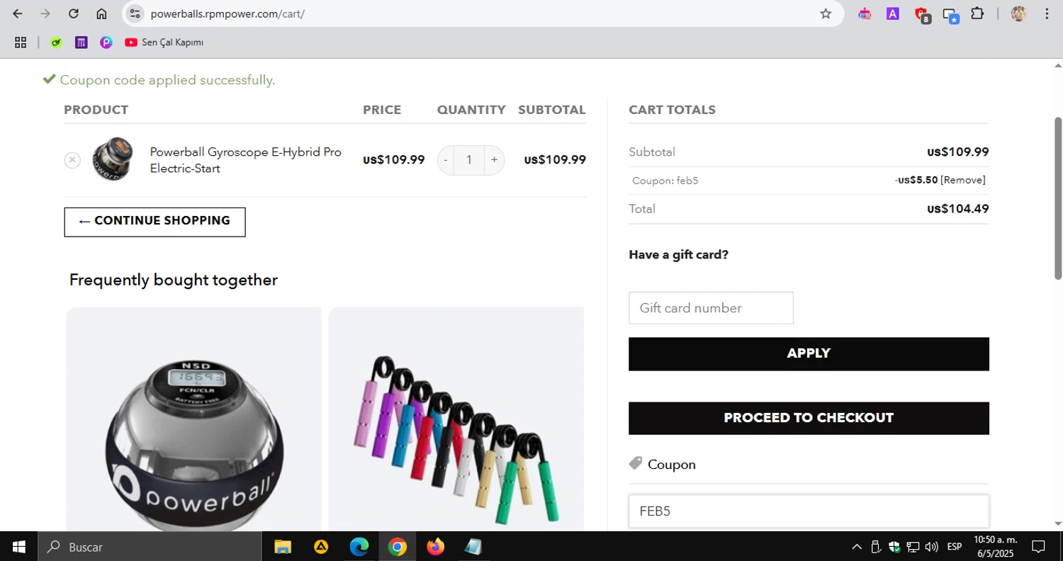Open volume control in the system tray
The height and width of the screenshot is (561, 1063).
click(x=932, y=547)
